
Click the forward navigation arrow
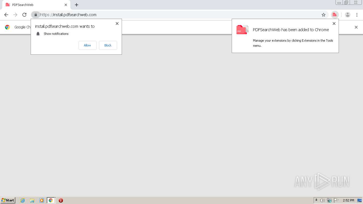[x=15, y=15]
